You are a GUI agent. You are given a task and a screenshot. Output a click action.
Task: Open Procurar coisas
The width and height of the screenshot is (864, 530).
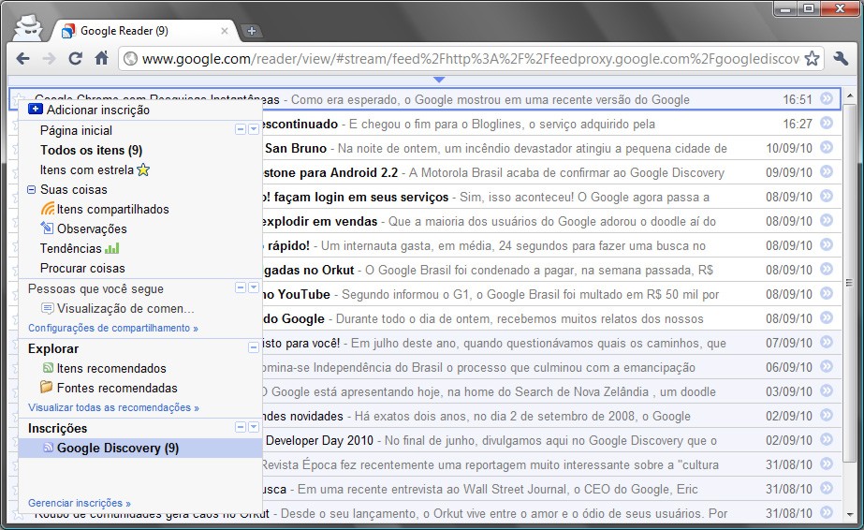pos(82,269)
